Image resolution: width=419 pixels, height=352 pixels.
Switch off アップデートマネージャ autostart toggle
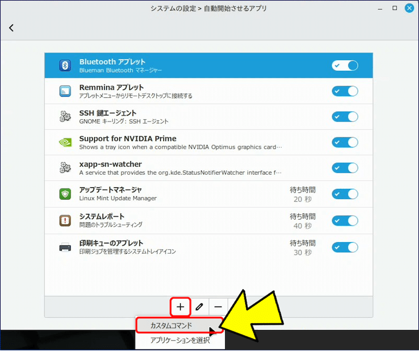345,194
